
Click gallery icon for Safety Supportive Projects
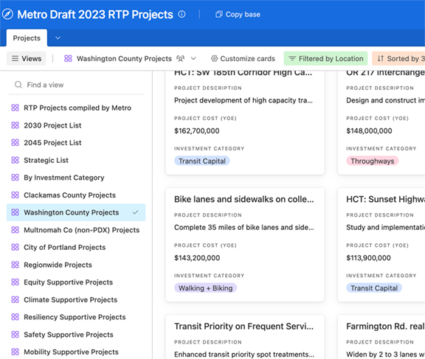pos(15,335)
